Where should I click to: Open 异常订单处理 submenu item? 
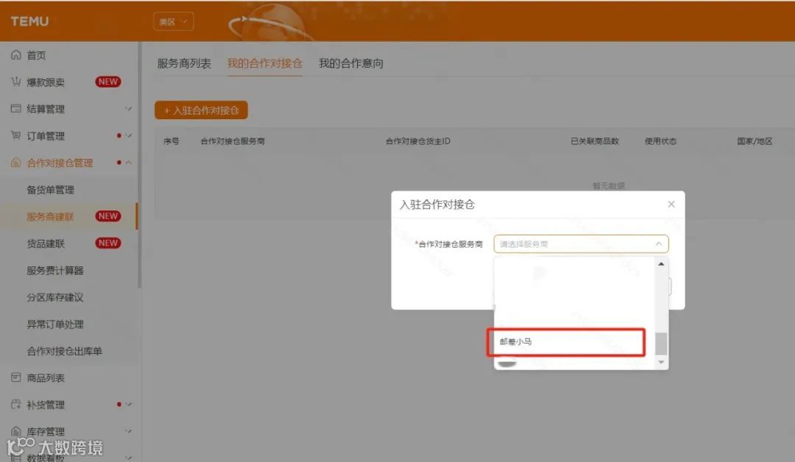(x=54, y=324)
